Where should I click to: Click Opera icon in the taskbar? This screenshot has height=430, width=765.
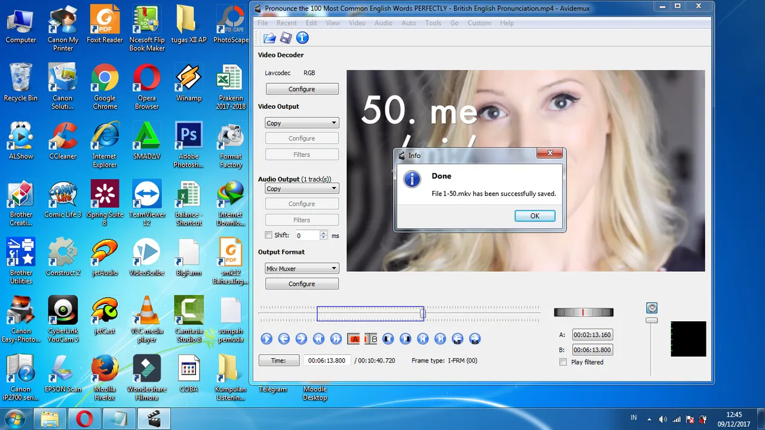(84, 419)
